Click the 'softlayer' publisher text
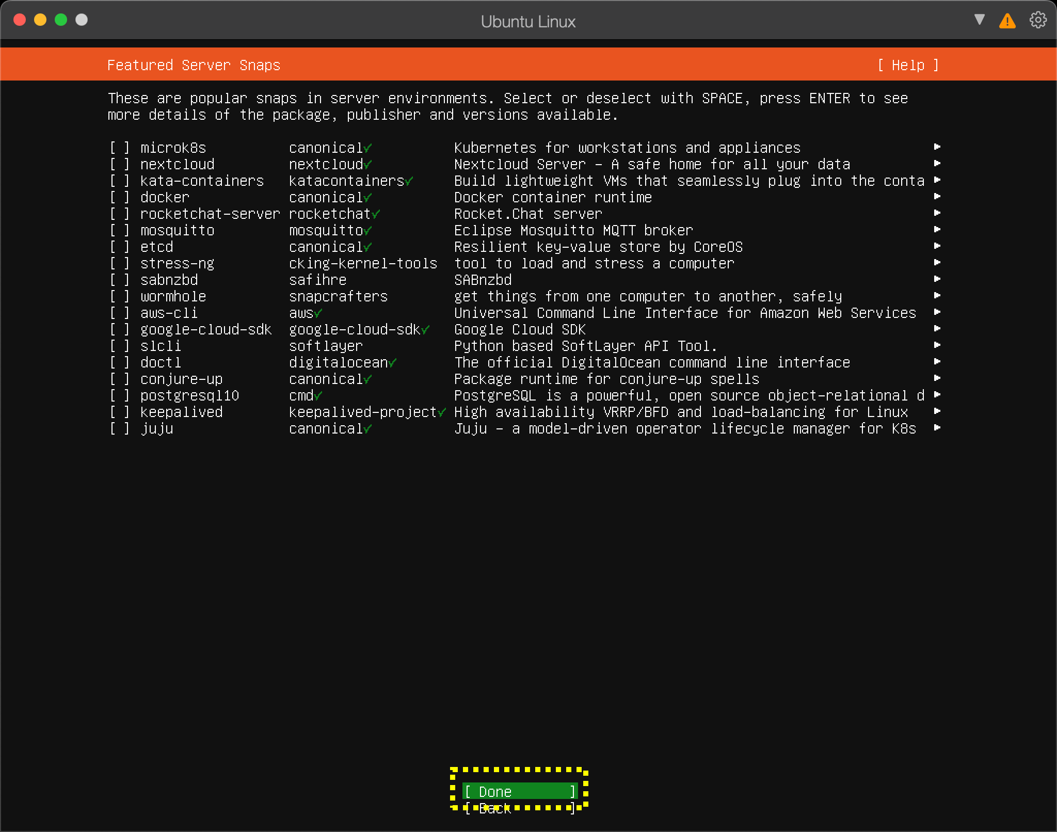1057x832 pixels. [326, 346]
